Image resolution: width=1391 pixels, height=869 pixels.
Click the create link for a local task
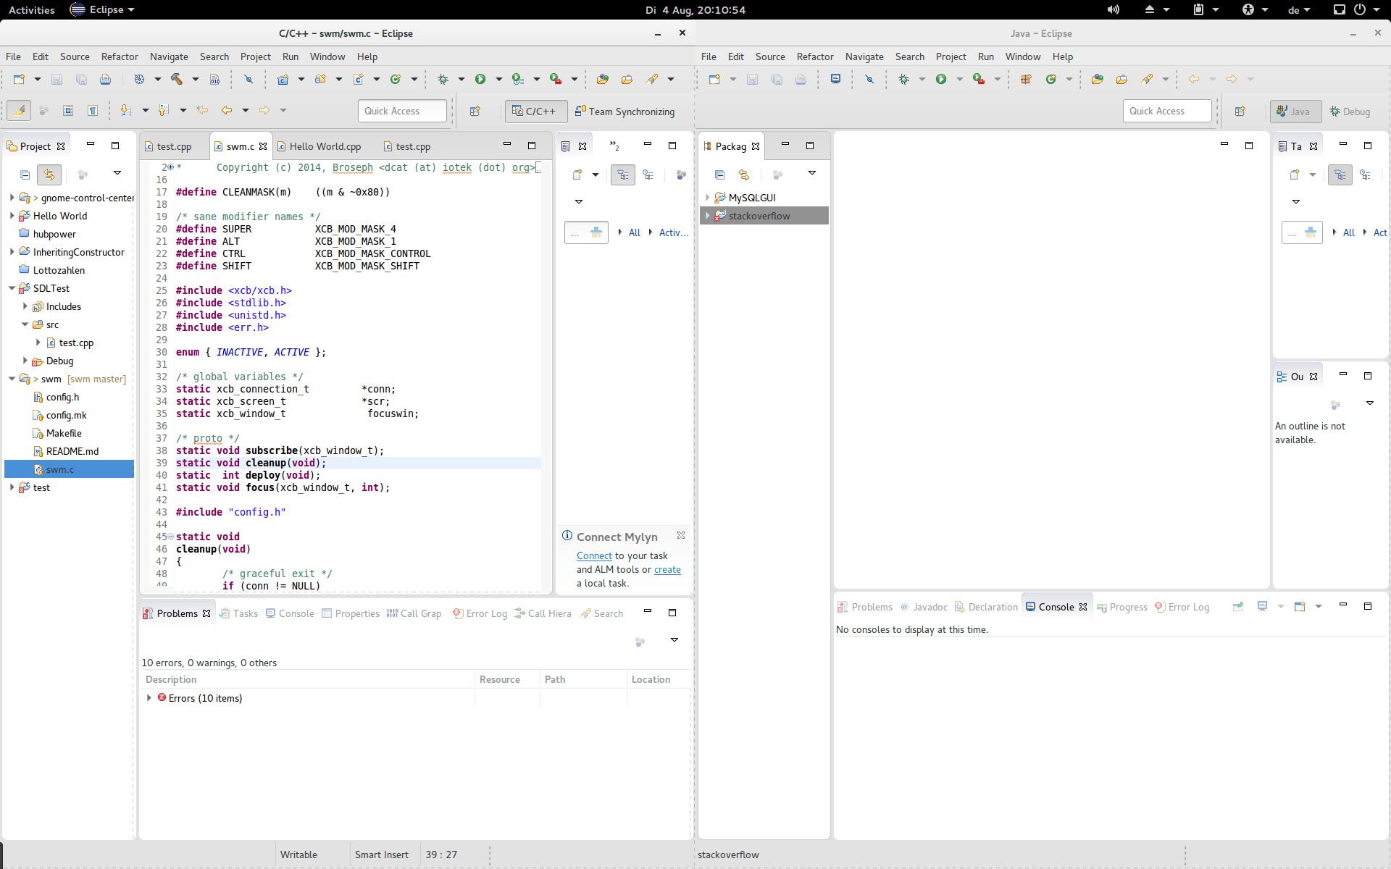(x=667, y=570)
